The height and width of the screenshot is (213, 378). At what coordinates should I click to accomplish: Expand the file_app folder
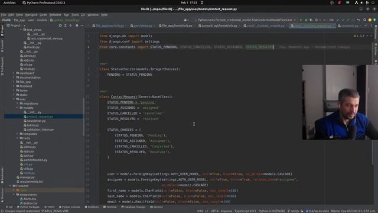[14, 82]
